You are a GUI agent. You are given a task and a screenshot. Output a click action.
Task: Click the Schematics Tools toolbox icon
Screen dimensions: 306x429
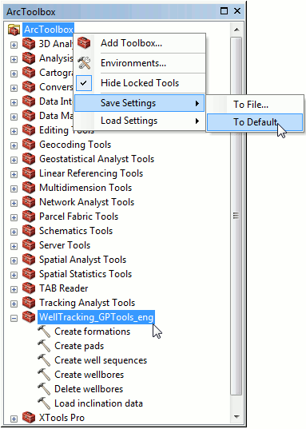click(x=29, y=231)
